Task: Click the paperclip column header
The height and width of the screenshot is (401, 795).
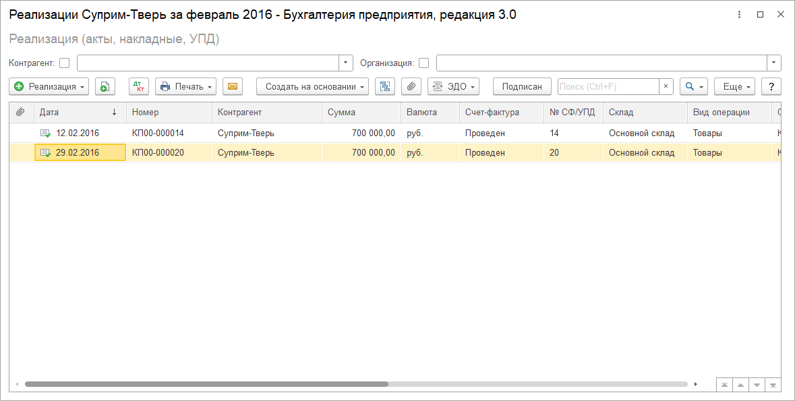Action: 21,112
